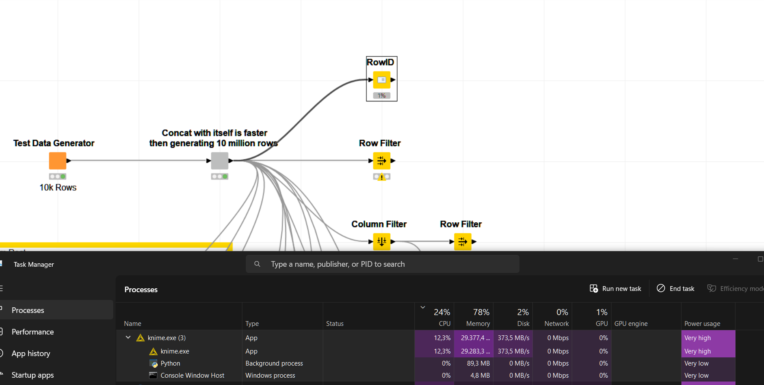Screen dimensions: 764x385
Task: Click the End task button
Action: click(675, 288)
